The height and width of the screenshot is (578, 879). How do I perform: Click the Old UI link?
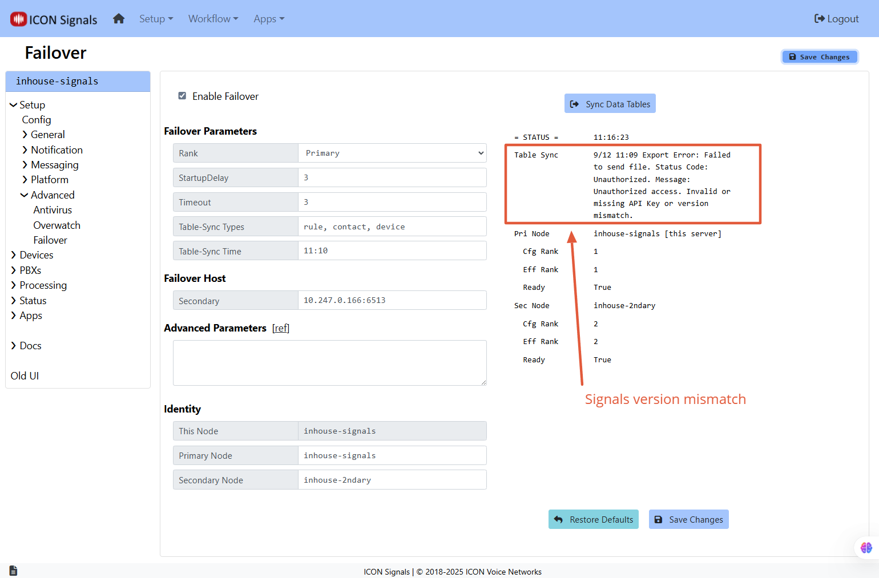(25, 376)
